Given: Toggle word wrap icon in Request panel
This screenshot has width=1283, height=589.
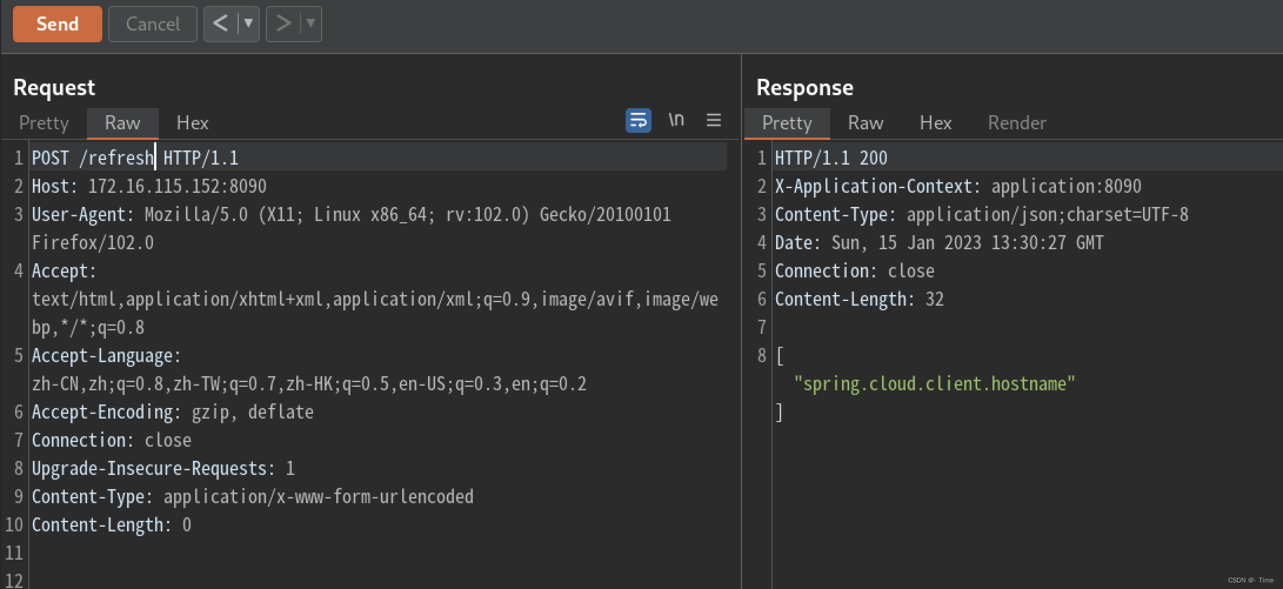Looking at the screenshot, I should 638,121.
